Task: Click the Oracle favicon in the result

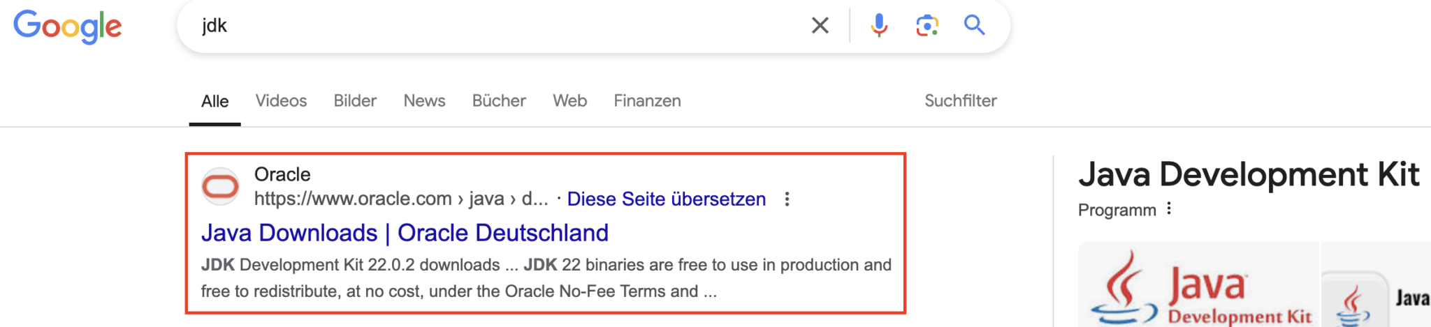Action: pyautogui.click(x=220, y=186)
